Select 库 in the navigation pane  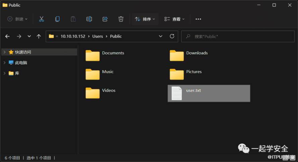coord(17,73)
